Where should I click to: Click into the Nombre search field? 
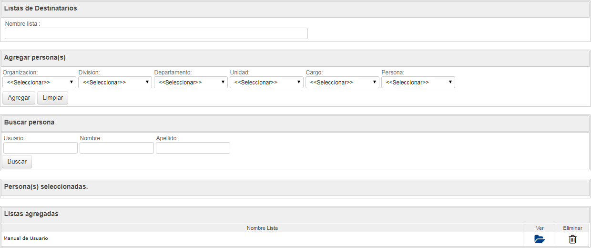click(117, 148)
